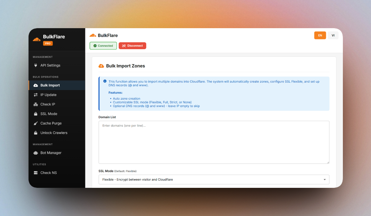Click the cloud logo beside header BulkFlare title
The image size is (371, 216).
coord(93,35)
